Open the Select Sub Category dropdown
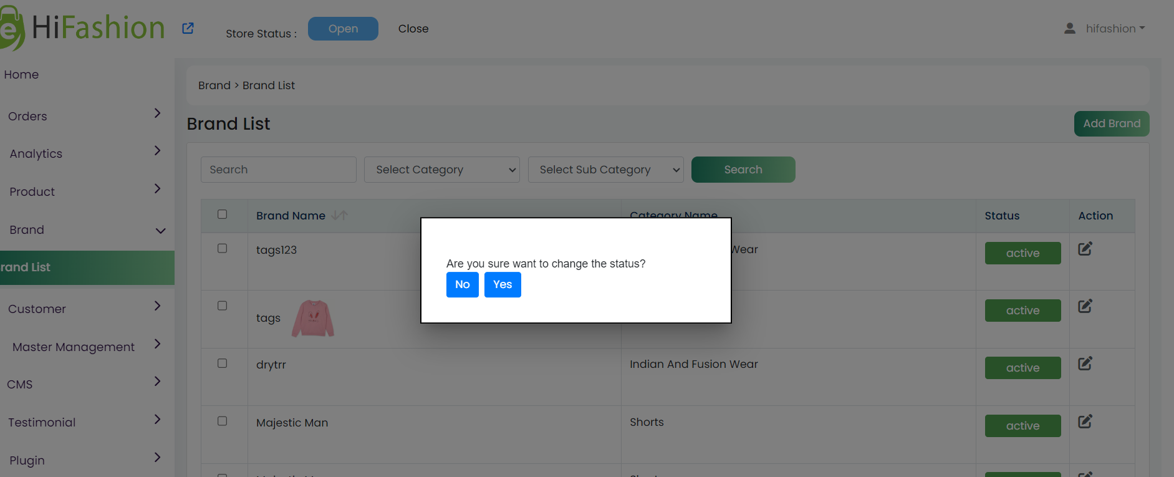 606,170
